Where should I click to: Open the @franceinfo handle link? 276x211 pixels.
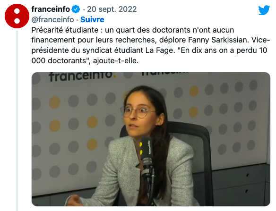pos(52,19)
